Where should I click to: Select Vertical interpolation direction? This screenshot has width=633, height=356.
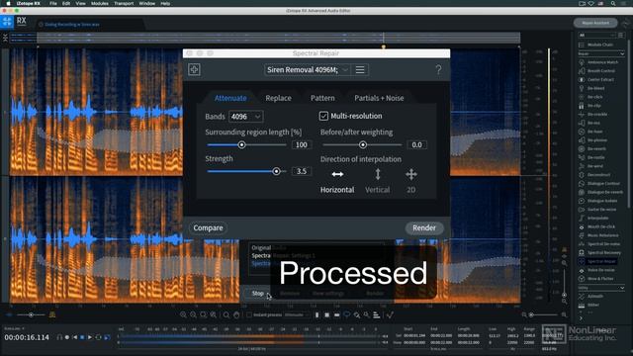click(378, 181)
